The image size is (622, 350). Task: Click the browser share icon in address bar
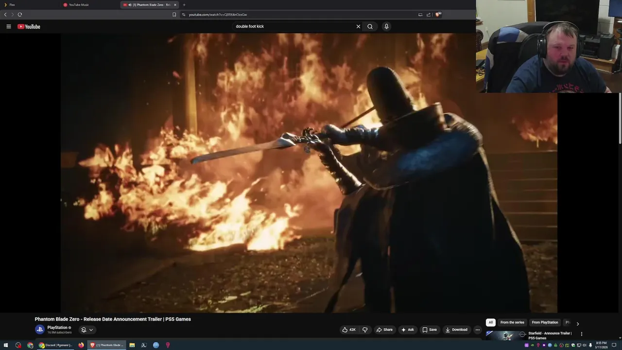(429, 15)
